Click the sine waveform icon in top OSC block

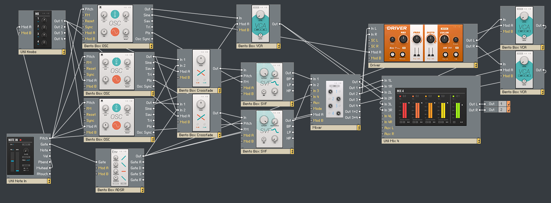point(117,32)
